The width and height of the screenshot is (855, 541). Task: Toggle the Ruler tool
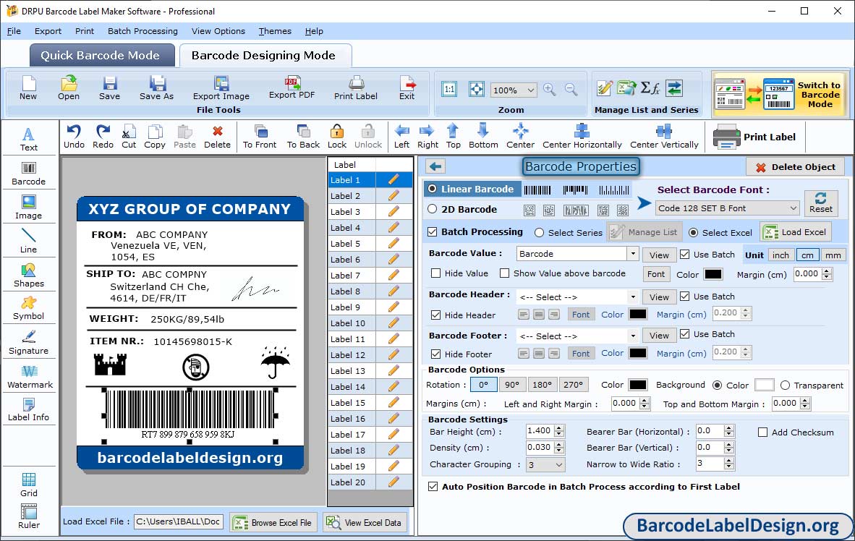point(28,516)
